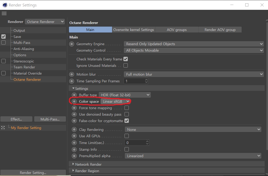Click animation dot beside Clay Rendering

click(x=74, y=130)
